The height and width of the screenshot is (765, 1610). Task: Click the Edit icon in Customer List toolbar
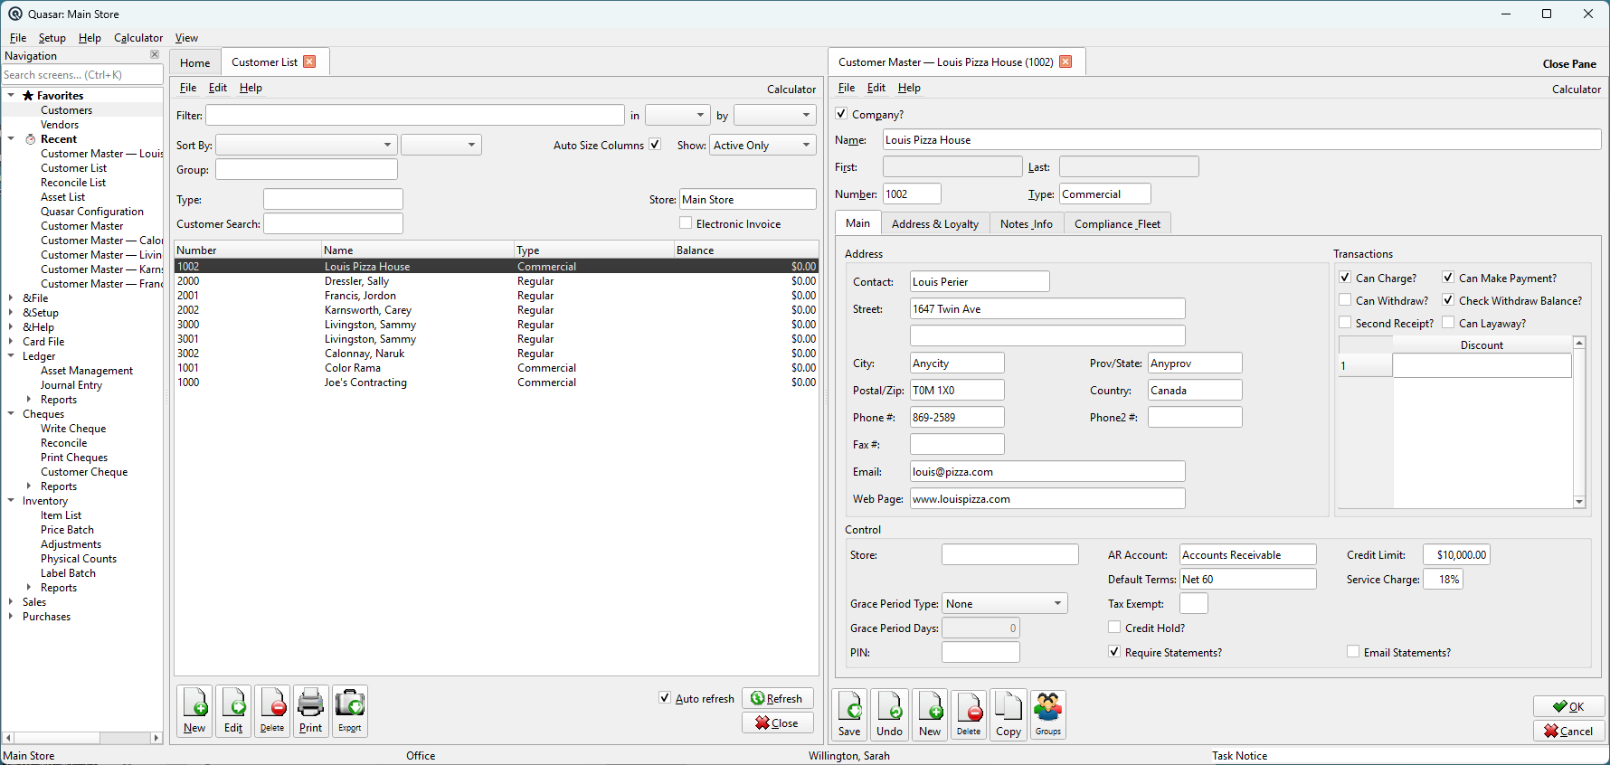pos(233,711)
